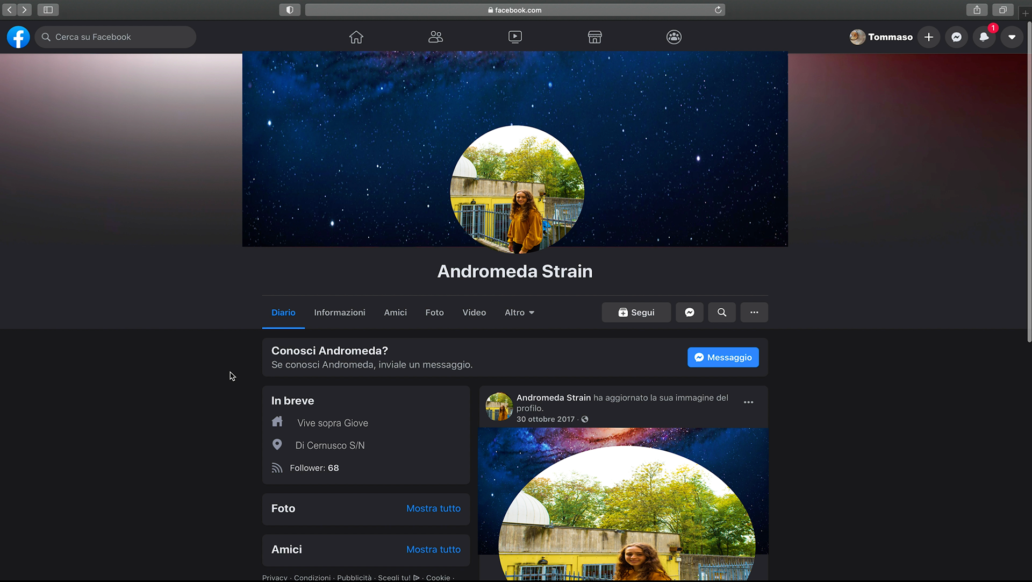The width and height of the screenshot is (1032, 582).
Task: Open the Groups icon in top navigation
Action: [674, 37]
